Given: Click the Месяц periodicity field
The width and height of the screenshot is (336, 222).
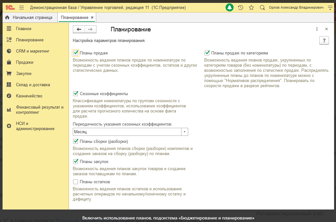Looking at the screenshot, I should coord(127,132).
